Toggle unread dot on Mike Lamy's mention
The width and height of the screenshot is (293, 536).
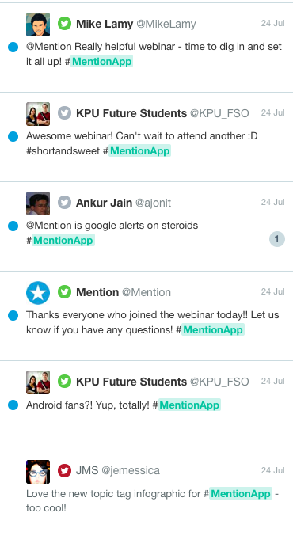click(x=13, y=48)
